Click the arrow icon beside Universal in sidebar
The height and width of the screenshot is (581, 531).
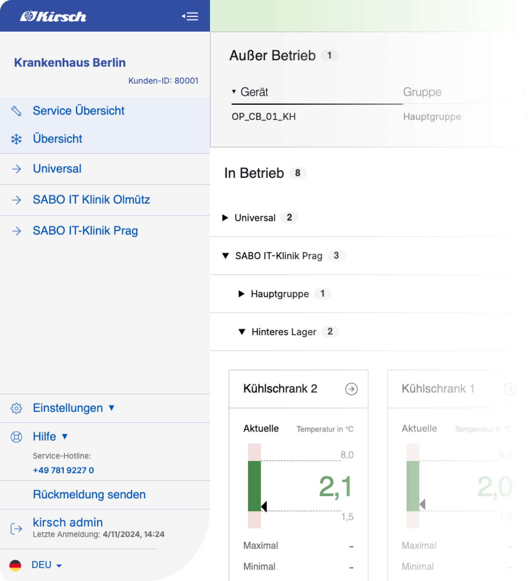(17, 169)
